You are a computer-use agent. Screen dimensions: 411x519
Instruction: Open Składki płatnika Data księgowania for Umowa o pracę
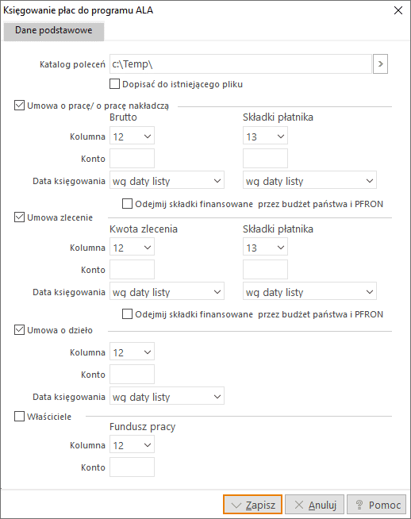pyautogui.click(x=309, y=180)
